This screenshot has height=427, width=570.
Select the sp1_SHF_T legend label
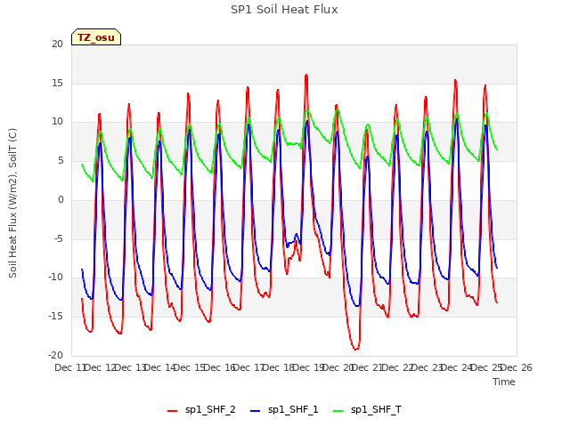coord(376,410)
